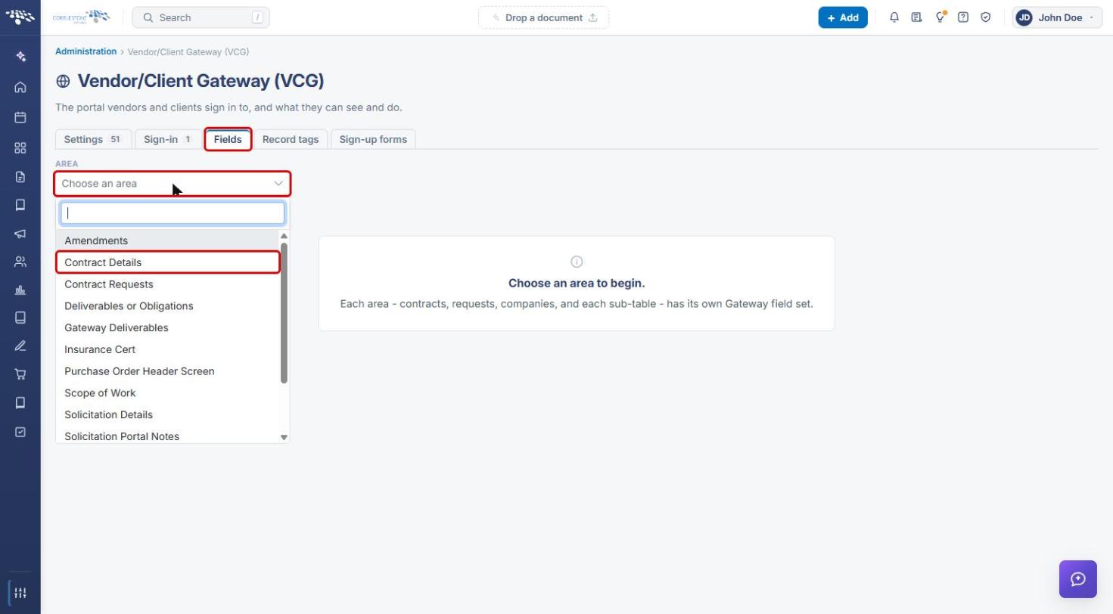Open the document file icon in sidebar
The width and height of the screenshot is (1113, 614).
pos(20,177)
